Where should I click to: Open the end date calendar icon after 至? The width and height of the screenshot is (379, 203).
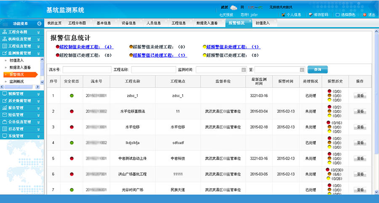click(302, 70)
